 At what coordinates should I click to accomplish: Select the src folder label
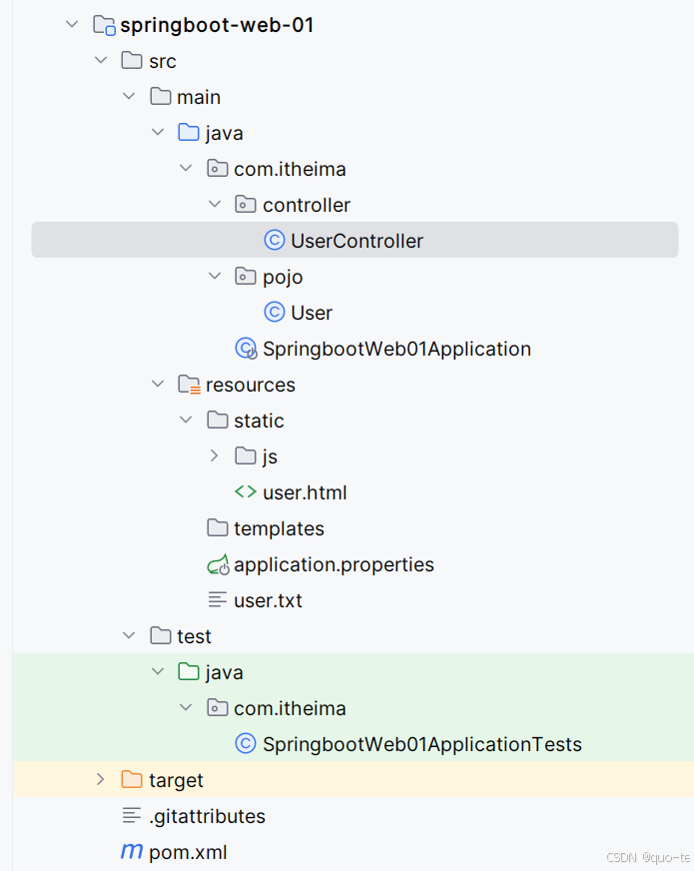coord(162,61)
